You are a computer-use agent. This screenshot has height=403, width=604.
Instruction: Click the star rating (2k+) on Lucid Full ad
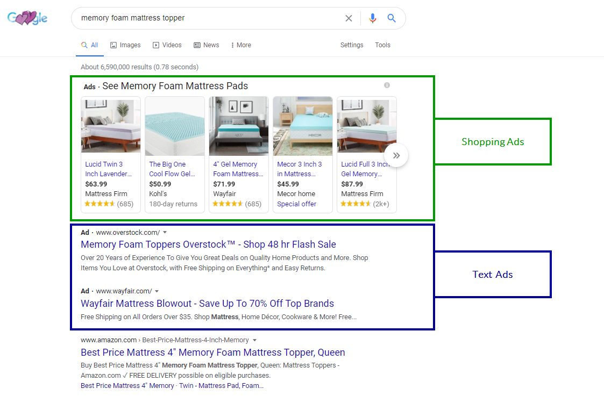pyautogui.click(x=365, y=204)
